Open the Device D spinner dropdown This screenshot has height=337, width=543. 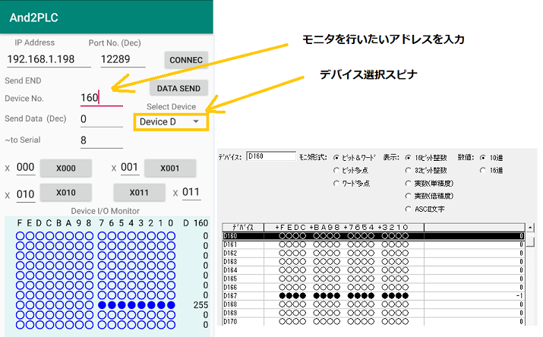(171, 121)
